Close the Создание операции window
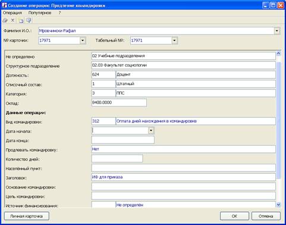The height and width of the screenshot is (225, 286). coord(281,5)
